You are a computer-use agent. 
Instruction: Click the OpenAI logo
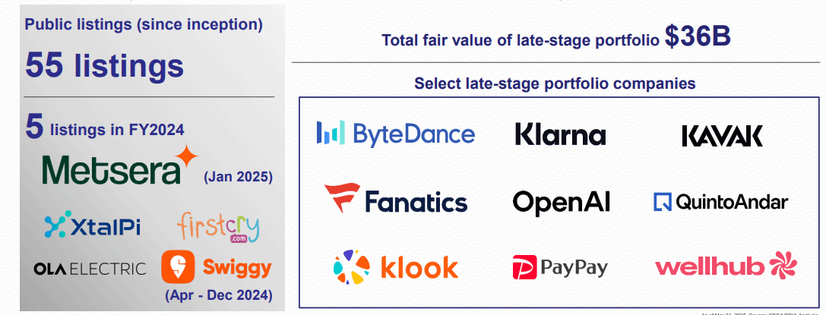point(562,201)
